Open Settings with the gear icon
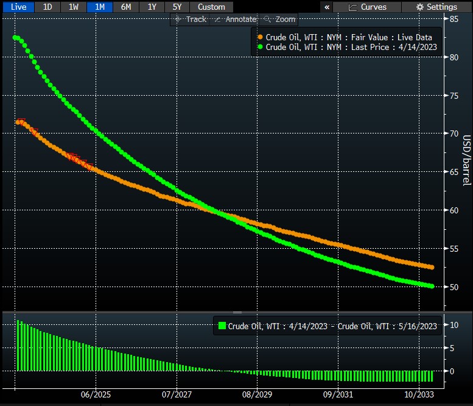This screenshot has width=473, height=406. (436, 7)
